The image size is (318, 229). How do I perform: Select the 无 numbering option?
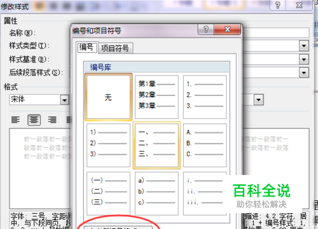[108, 97]
